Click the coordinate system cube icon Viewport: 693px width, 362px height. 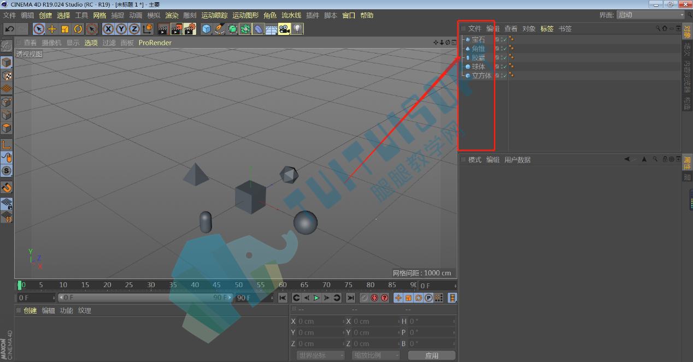coord(148,29)
